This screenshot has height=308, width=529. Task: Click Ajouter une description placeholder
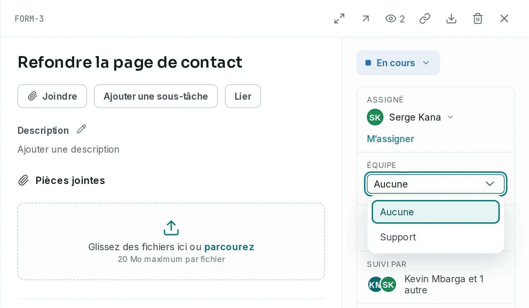pos(69,149)
